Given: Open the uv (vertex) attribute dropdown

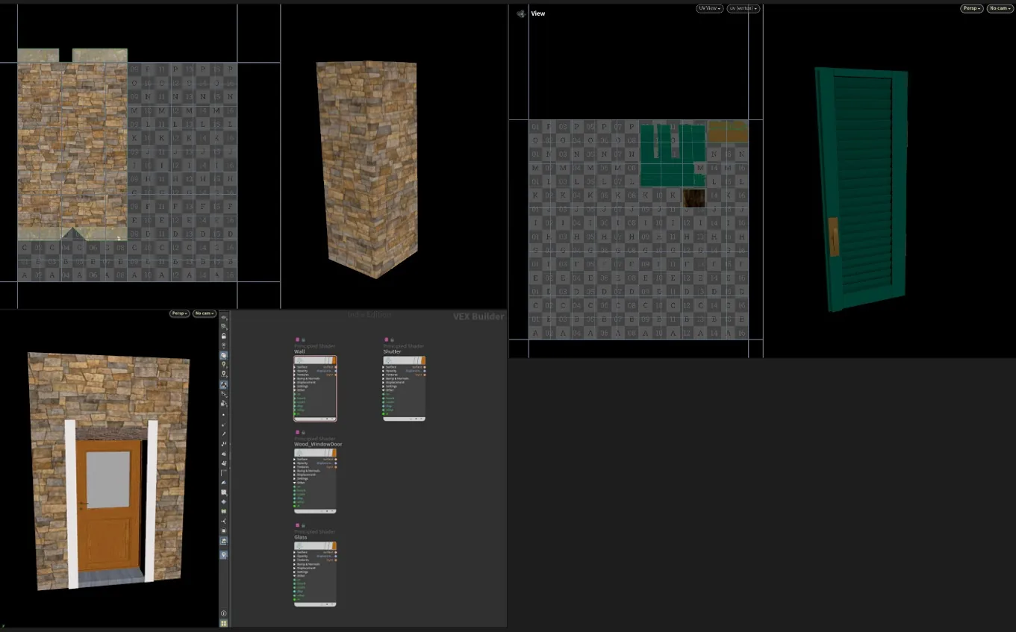Looking at the screenshot, I should pos(743,8).
